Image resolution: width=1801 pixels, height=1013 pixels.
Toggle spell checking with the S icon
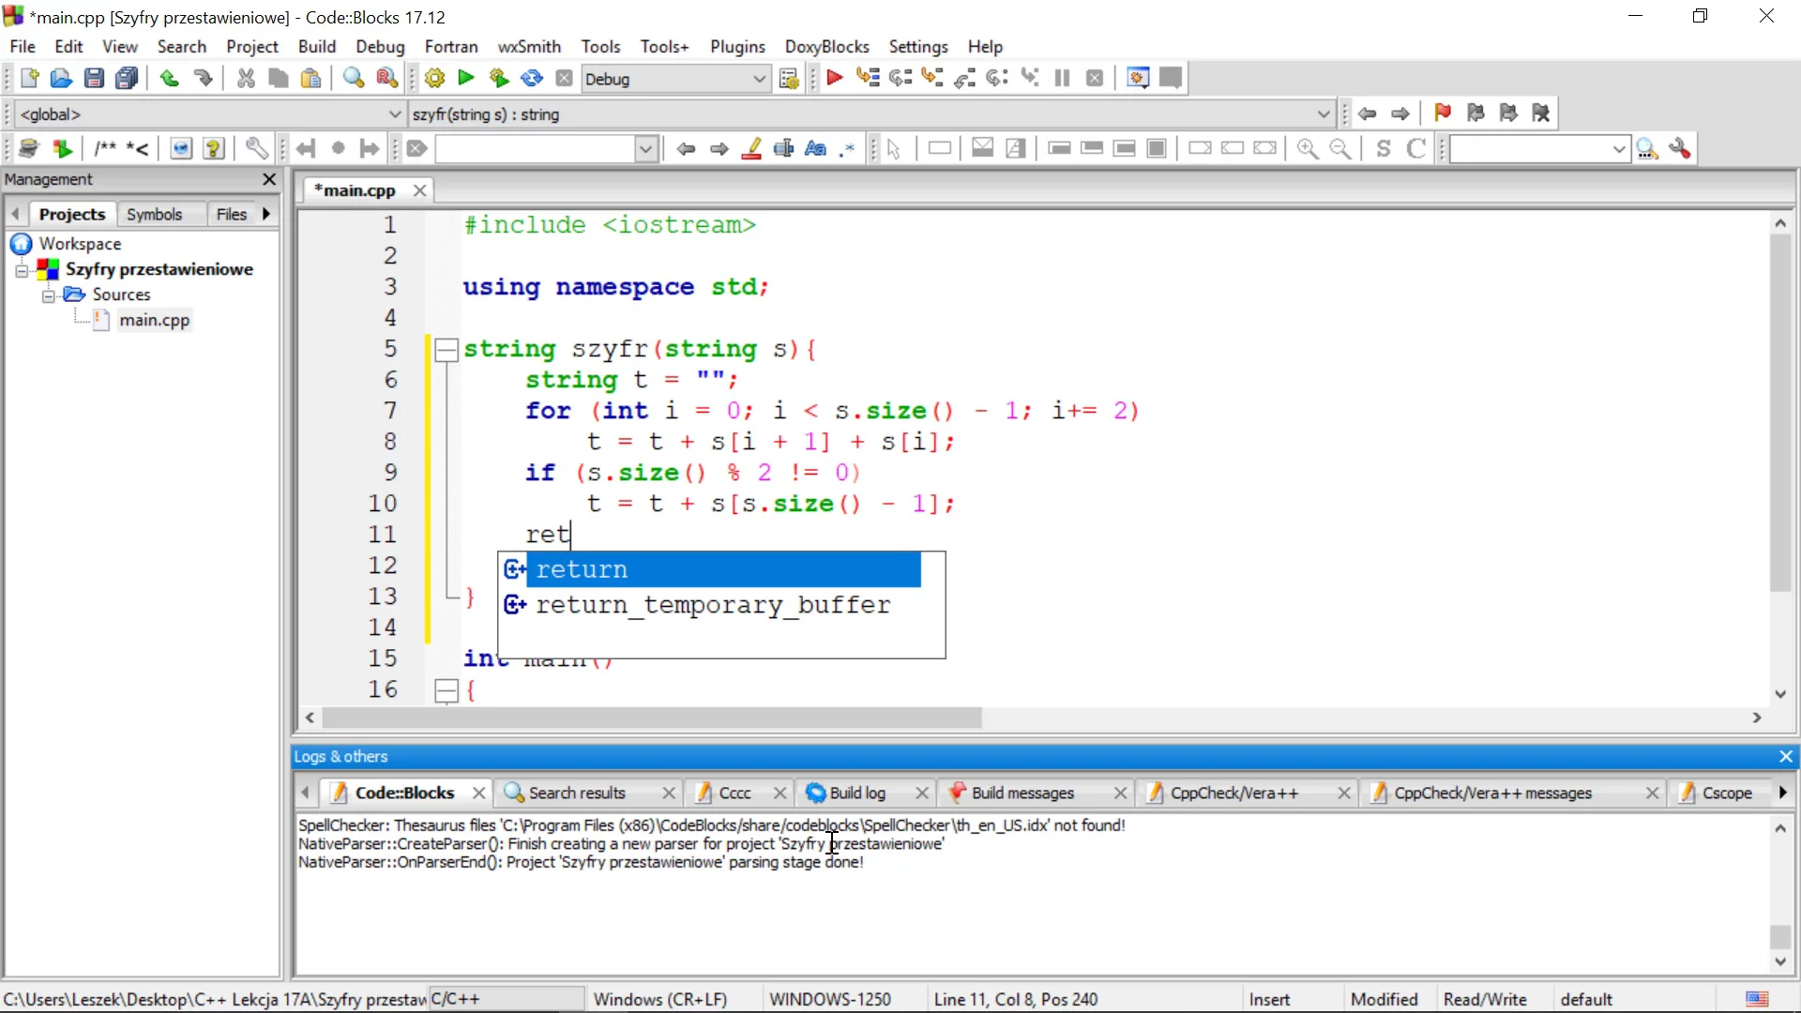tap(1384, 148)
